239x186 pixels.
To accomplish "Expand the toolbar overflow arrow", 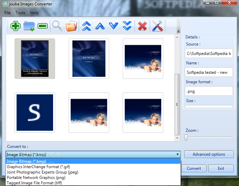I will click(x=178, y=31).
